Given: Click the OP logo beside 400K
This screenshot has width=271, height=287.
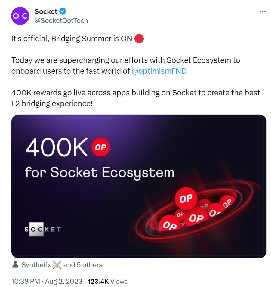Looking at the screenshot, I should point(100,147).
